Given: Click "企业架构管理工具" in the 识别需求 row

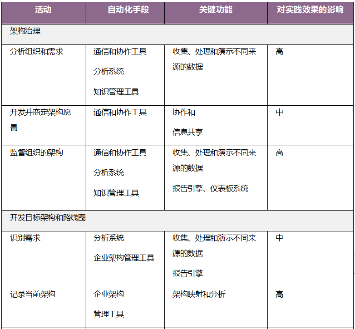Looking at the screenshot, I should [124, 258].
